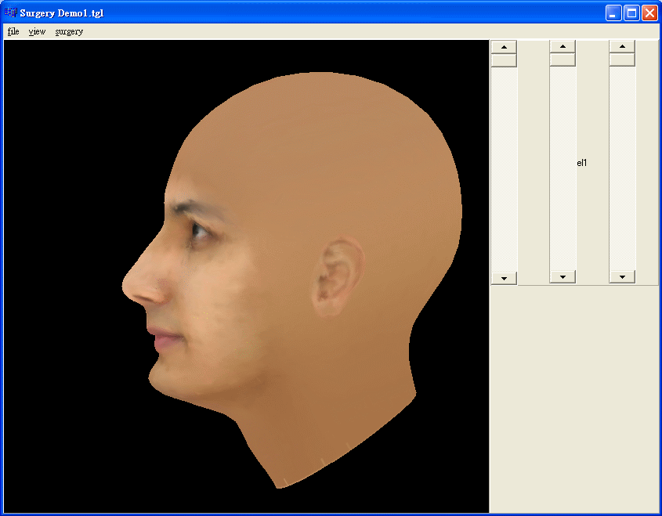This screenshot has width=662, height=516.
Task: Select the left scrollbar's thumb handle
Action: pyautogui.click(x=504, y=60)
